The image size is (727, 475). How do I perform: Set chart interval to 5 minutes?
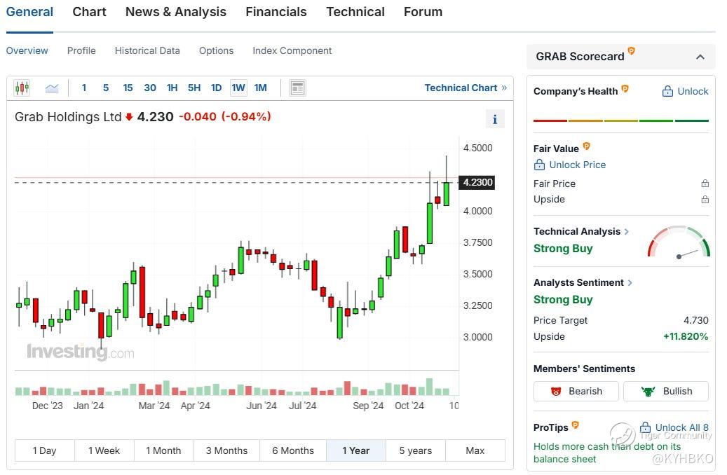coord(106,88)
